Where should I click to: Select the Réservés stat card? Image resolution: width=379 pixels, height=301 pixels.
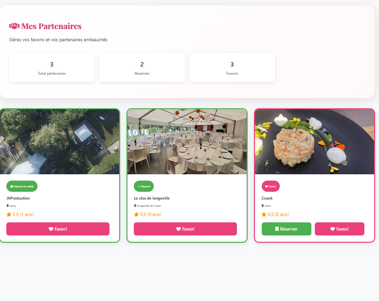[x=142, y=68]
